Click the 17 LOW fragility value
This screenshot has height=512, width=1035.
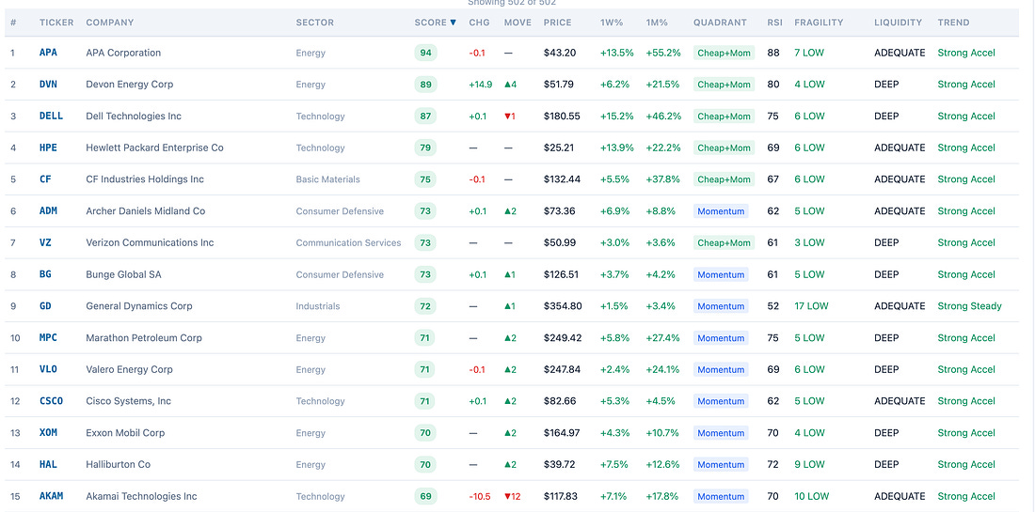(811, 305)
